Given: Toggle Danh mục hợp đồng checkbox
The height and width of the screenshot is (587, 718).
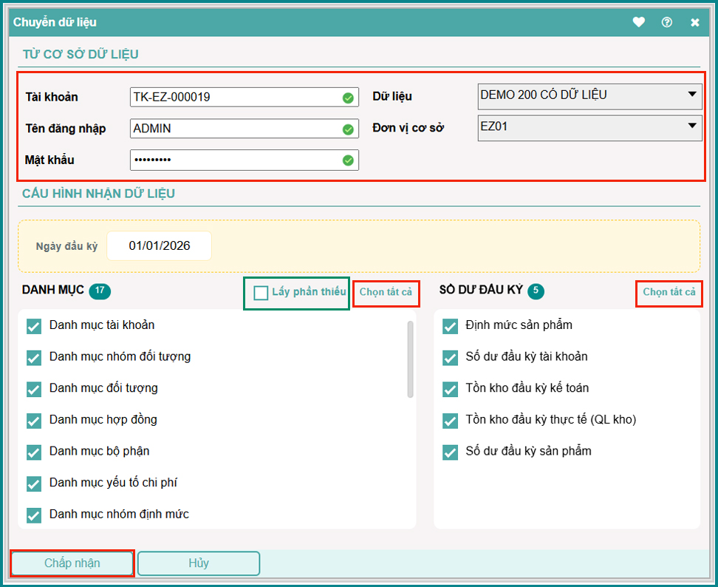Looking at the screenshot, I should pos(34,421).
